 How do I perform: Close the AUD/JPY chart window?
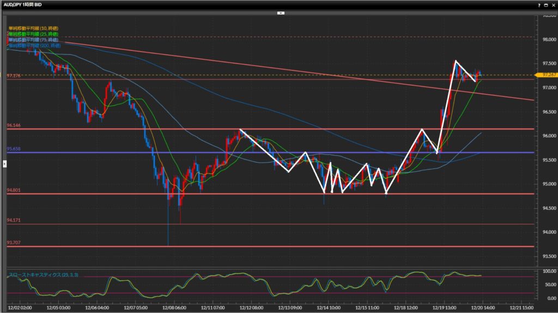553,4
